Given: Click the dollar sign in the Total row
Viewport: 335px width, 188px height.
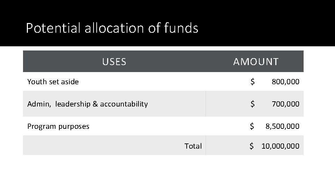Looking at the screenshot, I should click(252, 146).
